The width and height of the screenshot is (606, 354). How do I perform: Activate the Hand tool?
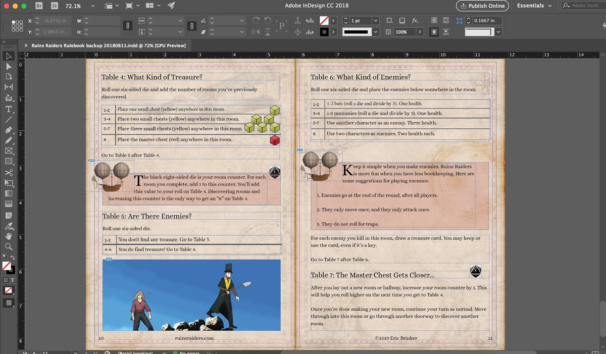point(9,236)
